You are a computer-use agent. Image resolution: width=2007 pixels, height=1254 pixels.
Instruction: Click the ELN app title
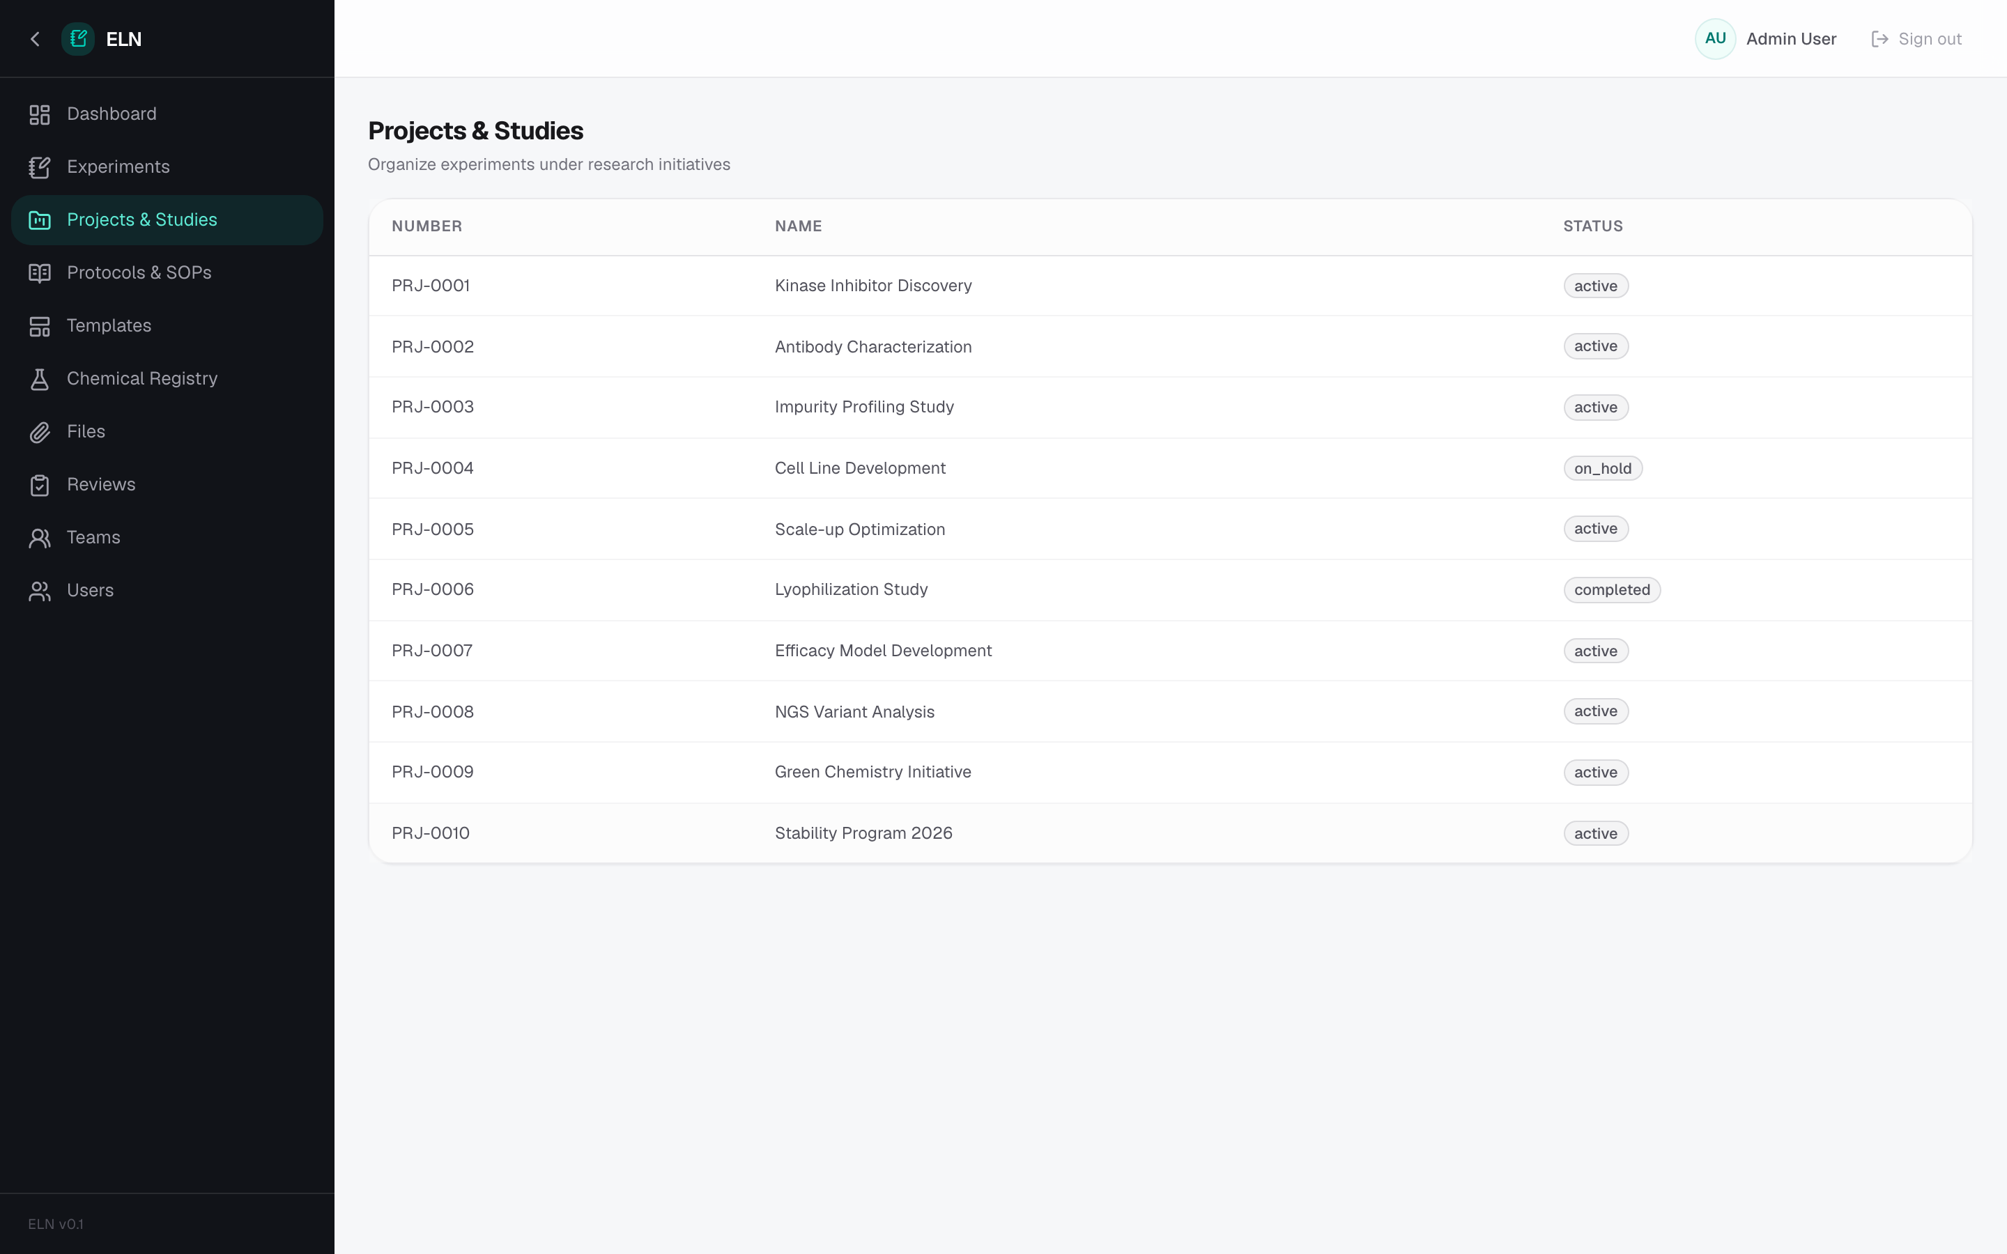point(123,39)
